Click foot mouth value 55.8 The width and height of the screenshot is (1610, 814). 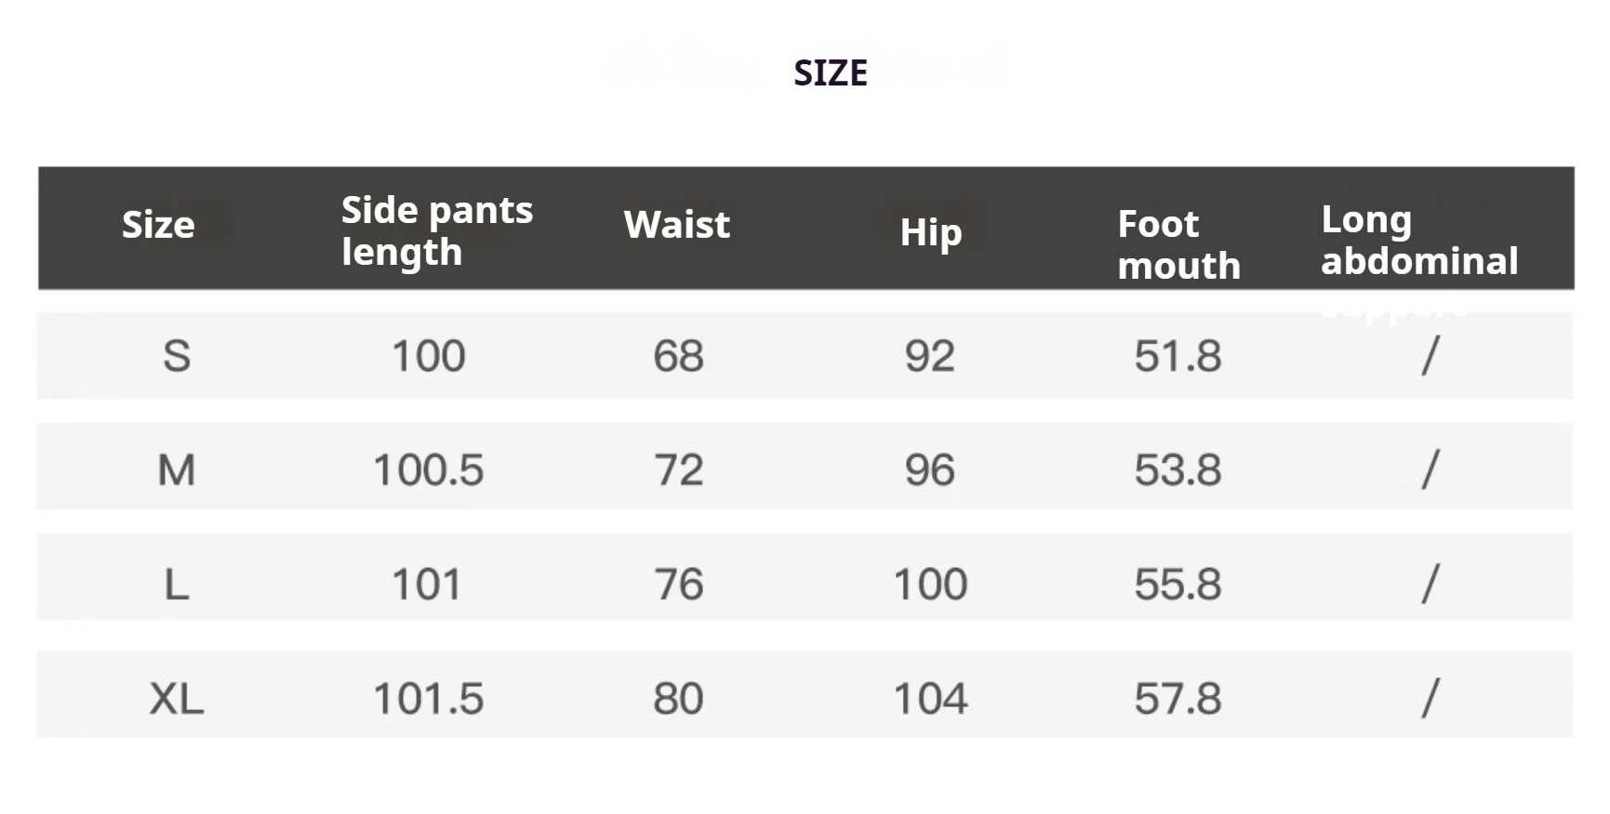[1178, 584]
